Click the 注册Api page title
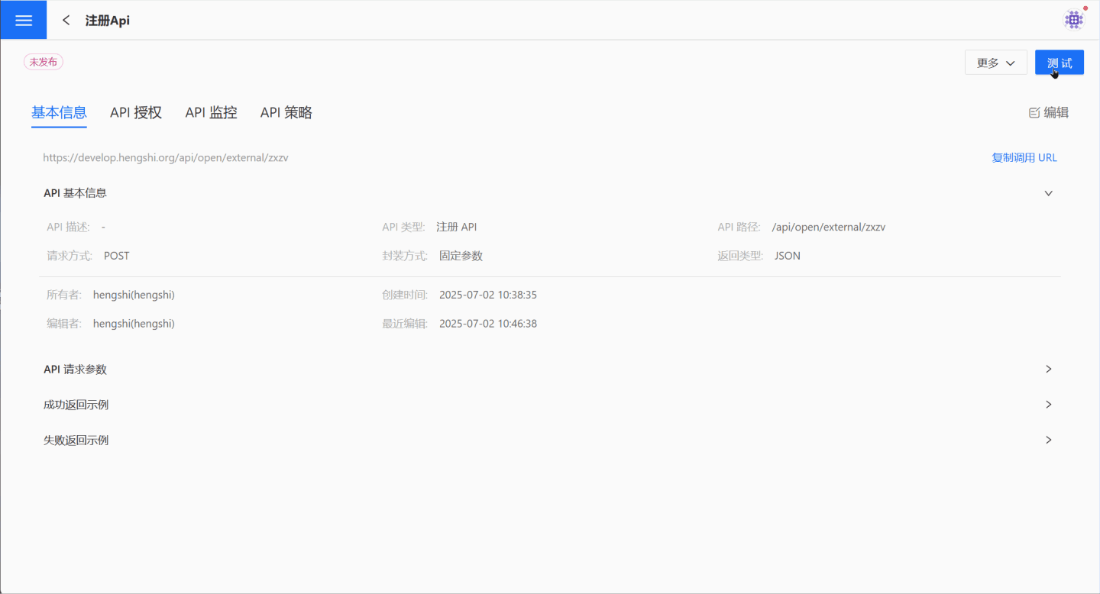1100x594 pixels. pos(108,21)
